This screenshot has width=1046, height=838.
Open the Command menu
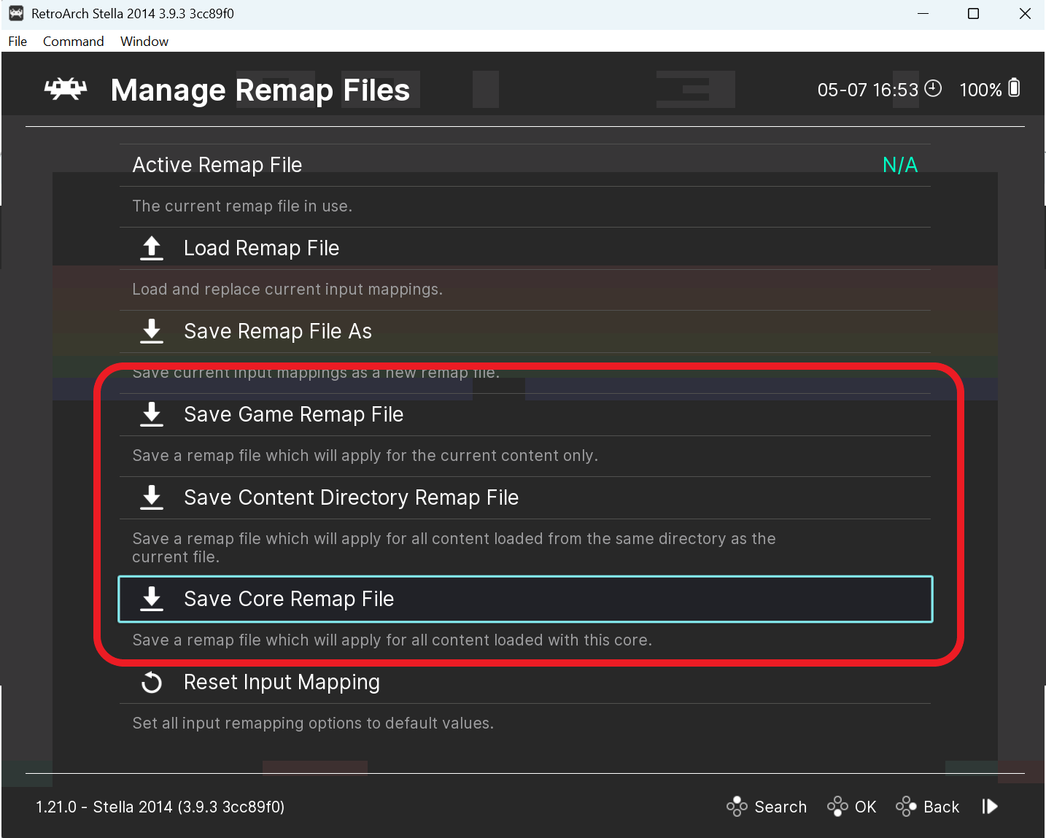[x=73, y=42]
